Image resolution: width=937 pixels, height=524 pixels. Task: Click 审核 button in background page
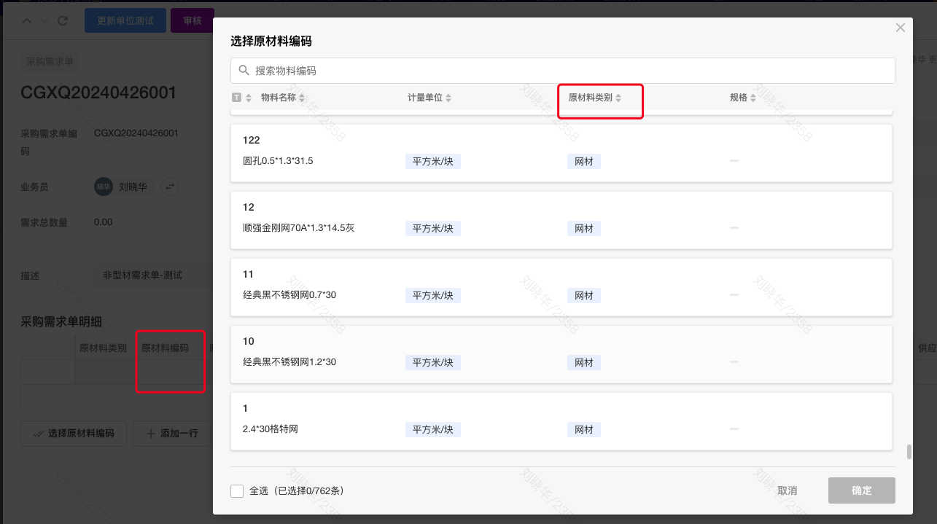(x=193, y=21)
